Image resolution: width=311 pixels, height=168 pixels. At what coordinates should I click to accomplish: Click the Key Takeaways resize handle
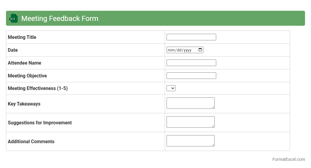coord(213,107)
